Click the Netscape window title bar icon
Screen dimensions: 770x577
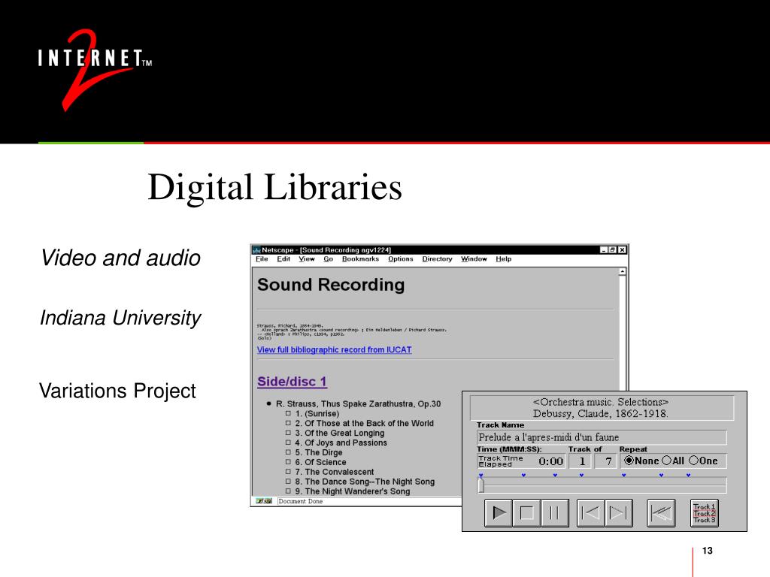pyautogui.click(x=256, y=250)
